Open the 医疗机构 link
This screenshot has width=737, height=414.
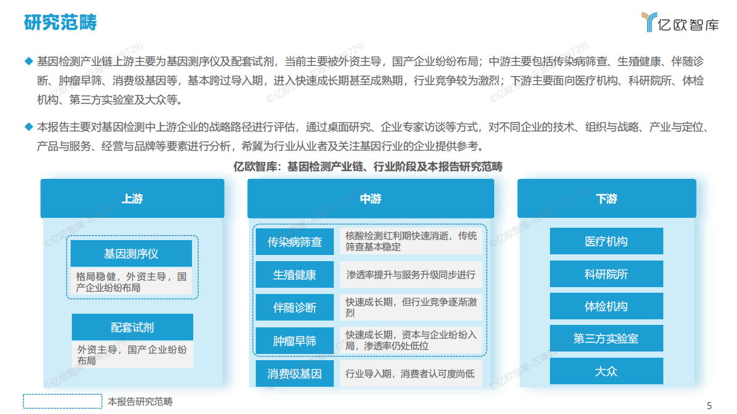(x=606, y=241)
